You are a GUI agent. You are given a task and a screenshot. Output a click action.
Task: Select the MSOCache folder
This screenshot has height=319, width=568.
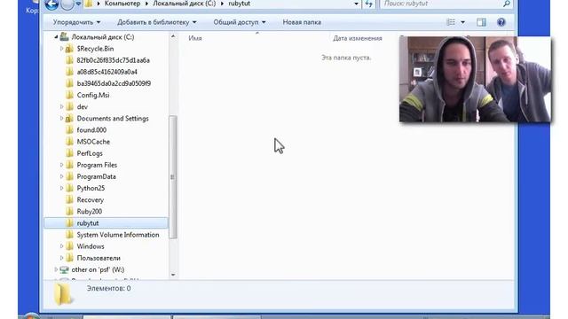(93, 142)
